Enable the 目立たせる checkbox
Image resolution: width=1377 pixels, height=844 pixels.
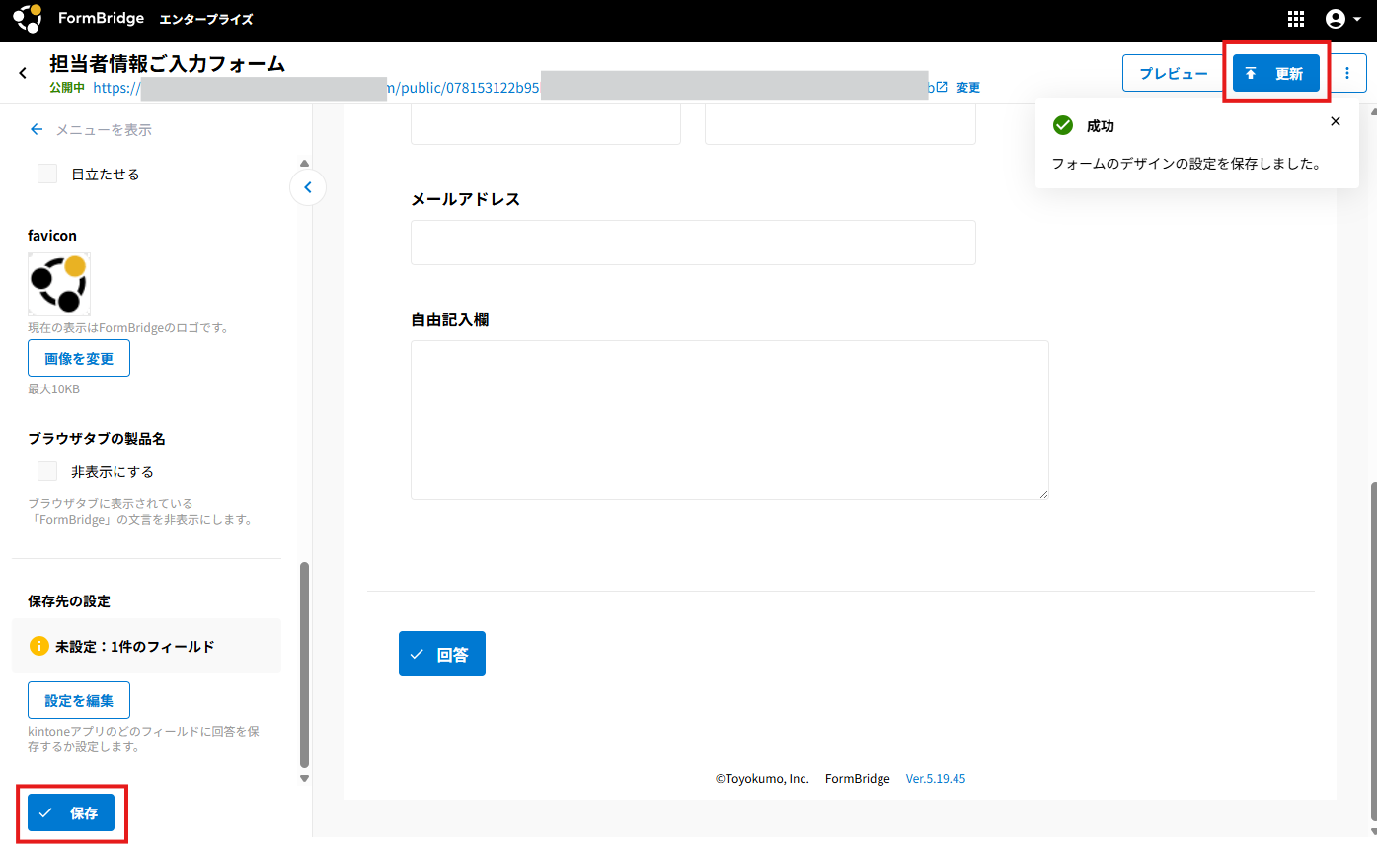tap(47, 174)
